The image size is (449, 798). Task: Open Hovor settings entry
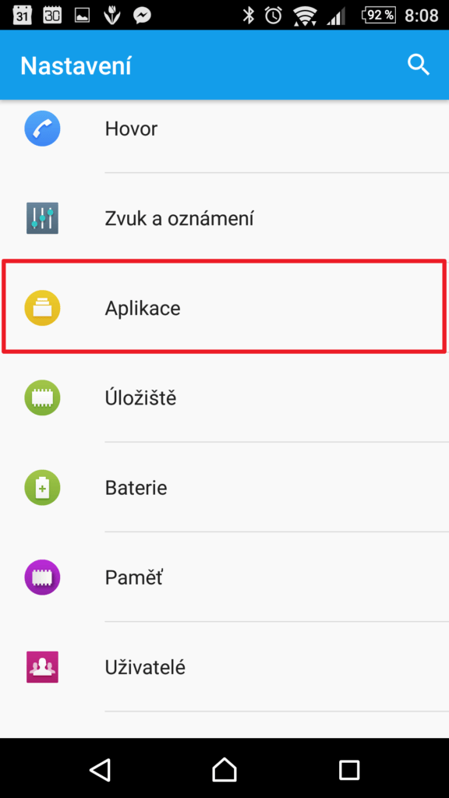[224, 129]
